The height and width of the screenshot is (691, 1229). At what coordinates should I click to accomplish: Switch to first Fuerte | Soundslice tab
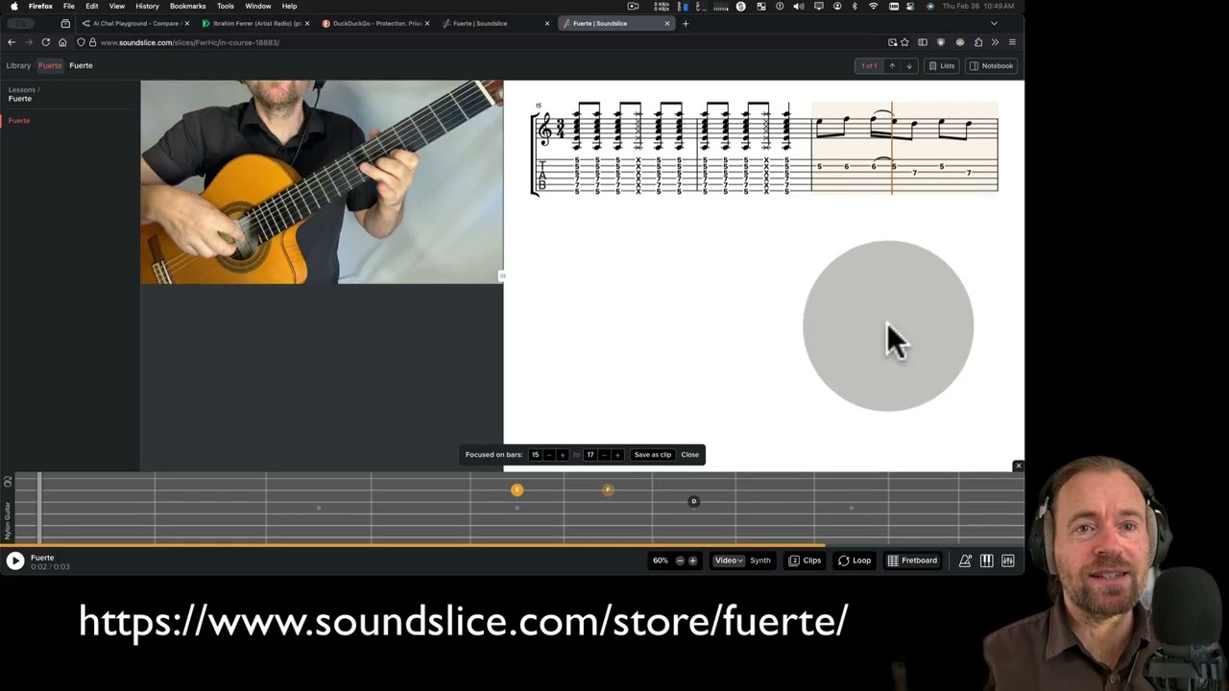496,23
